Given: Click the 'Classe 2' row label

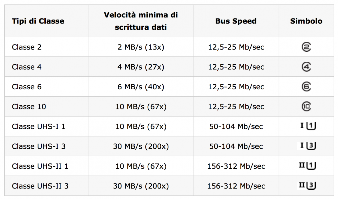Looking at the screenshot, I should (x=27, y=47).
